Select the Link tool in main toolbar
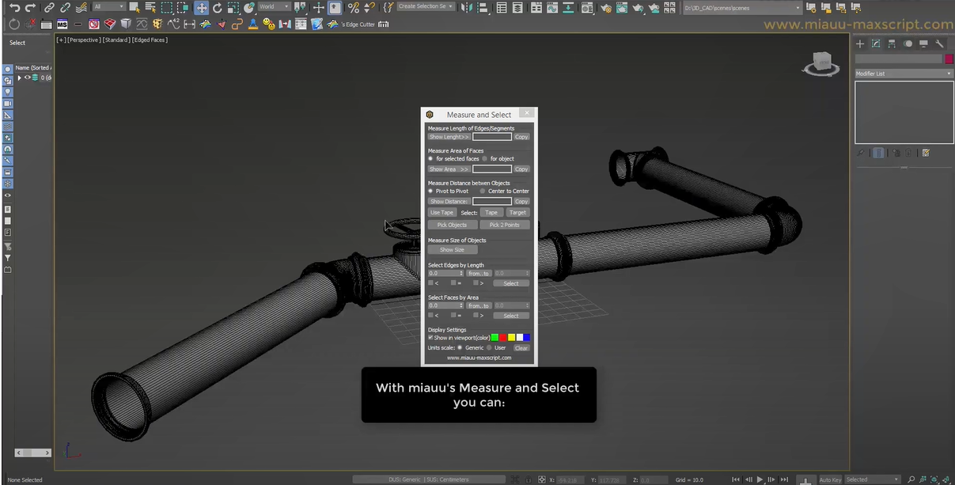Screen dimensions: 955x485 49,7
